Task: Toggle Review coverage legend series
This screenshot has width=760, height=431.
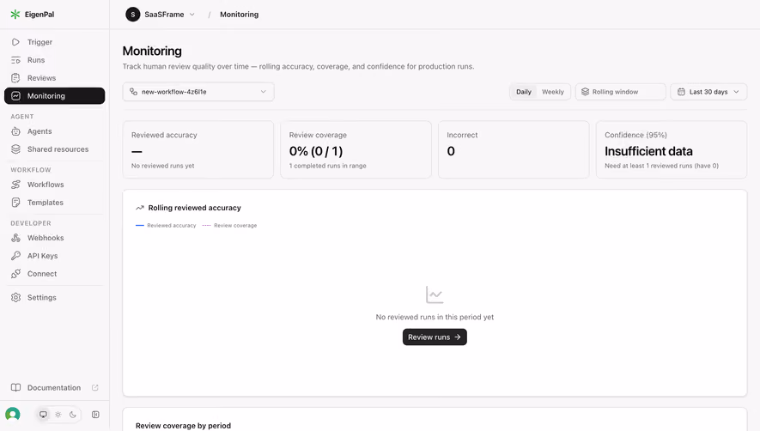Action: tap(229, 226)
